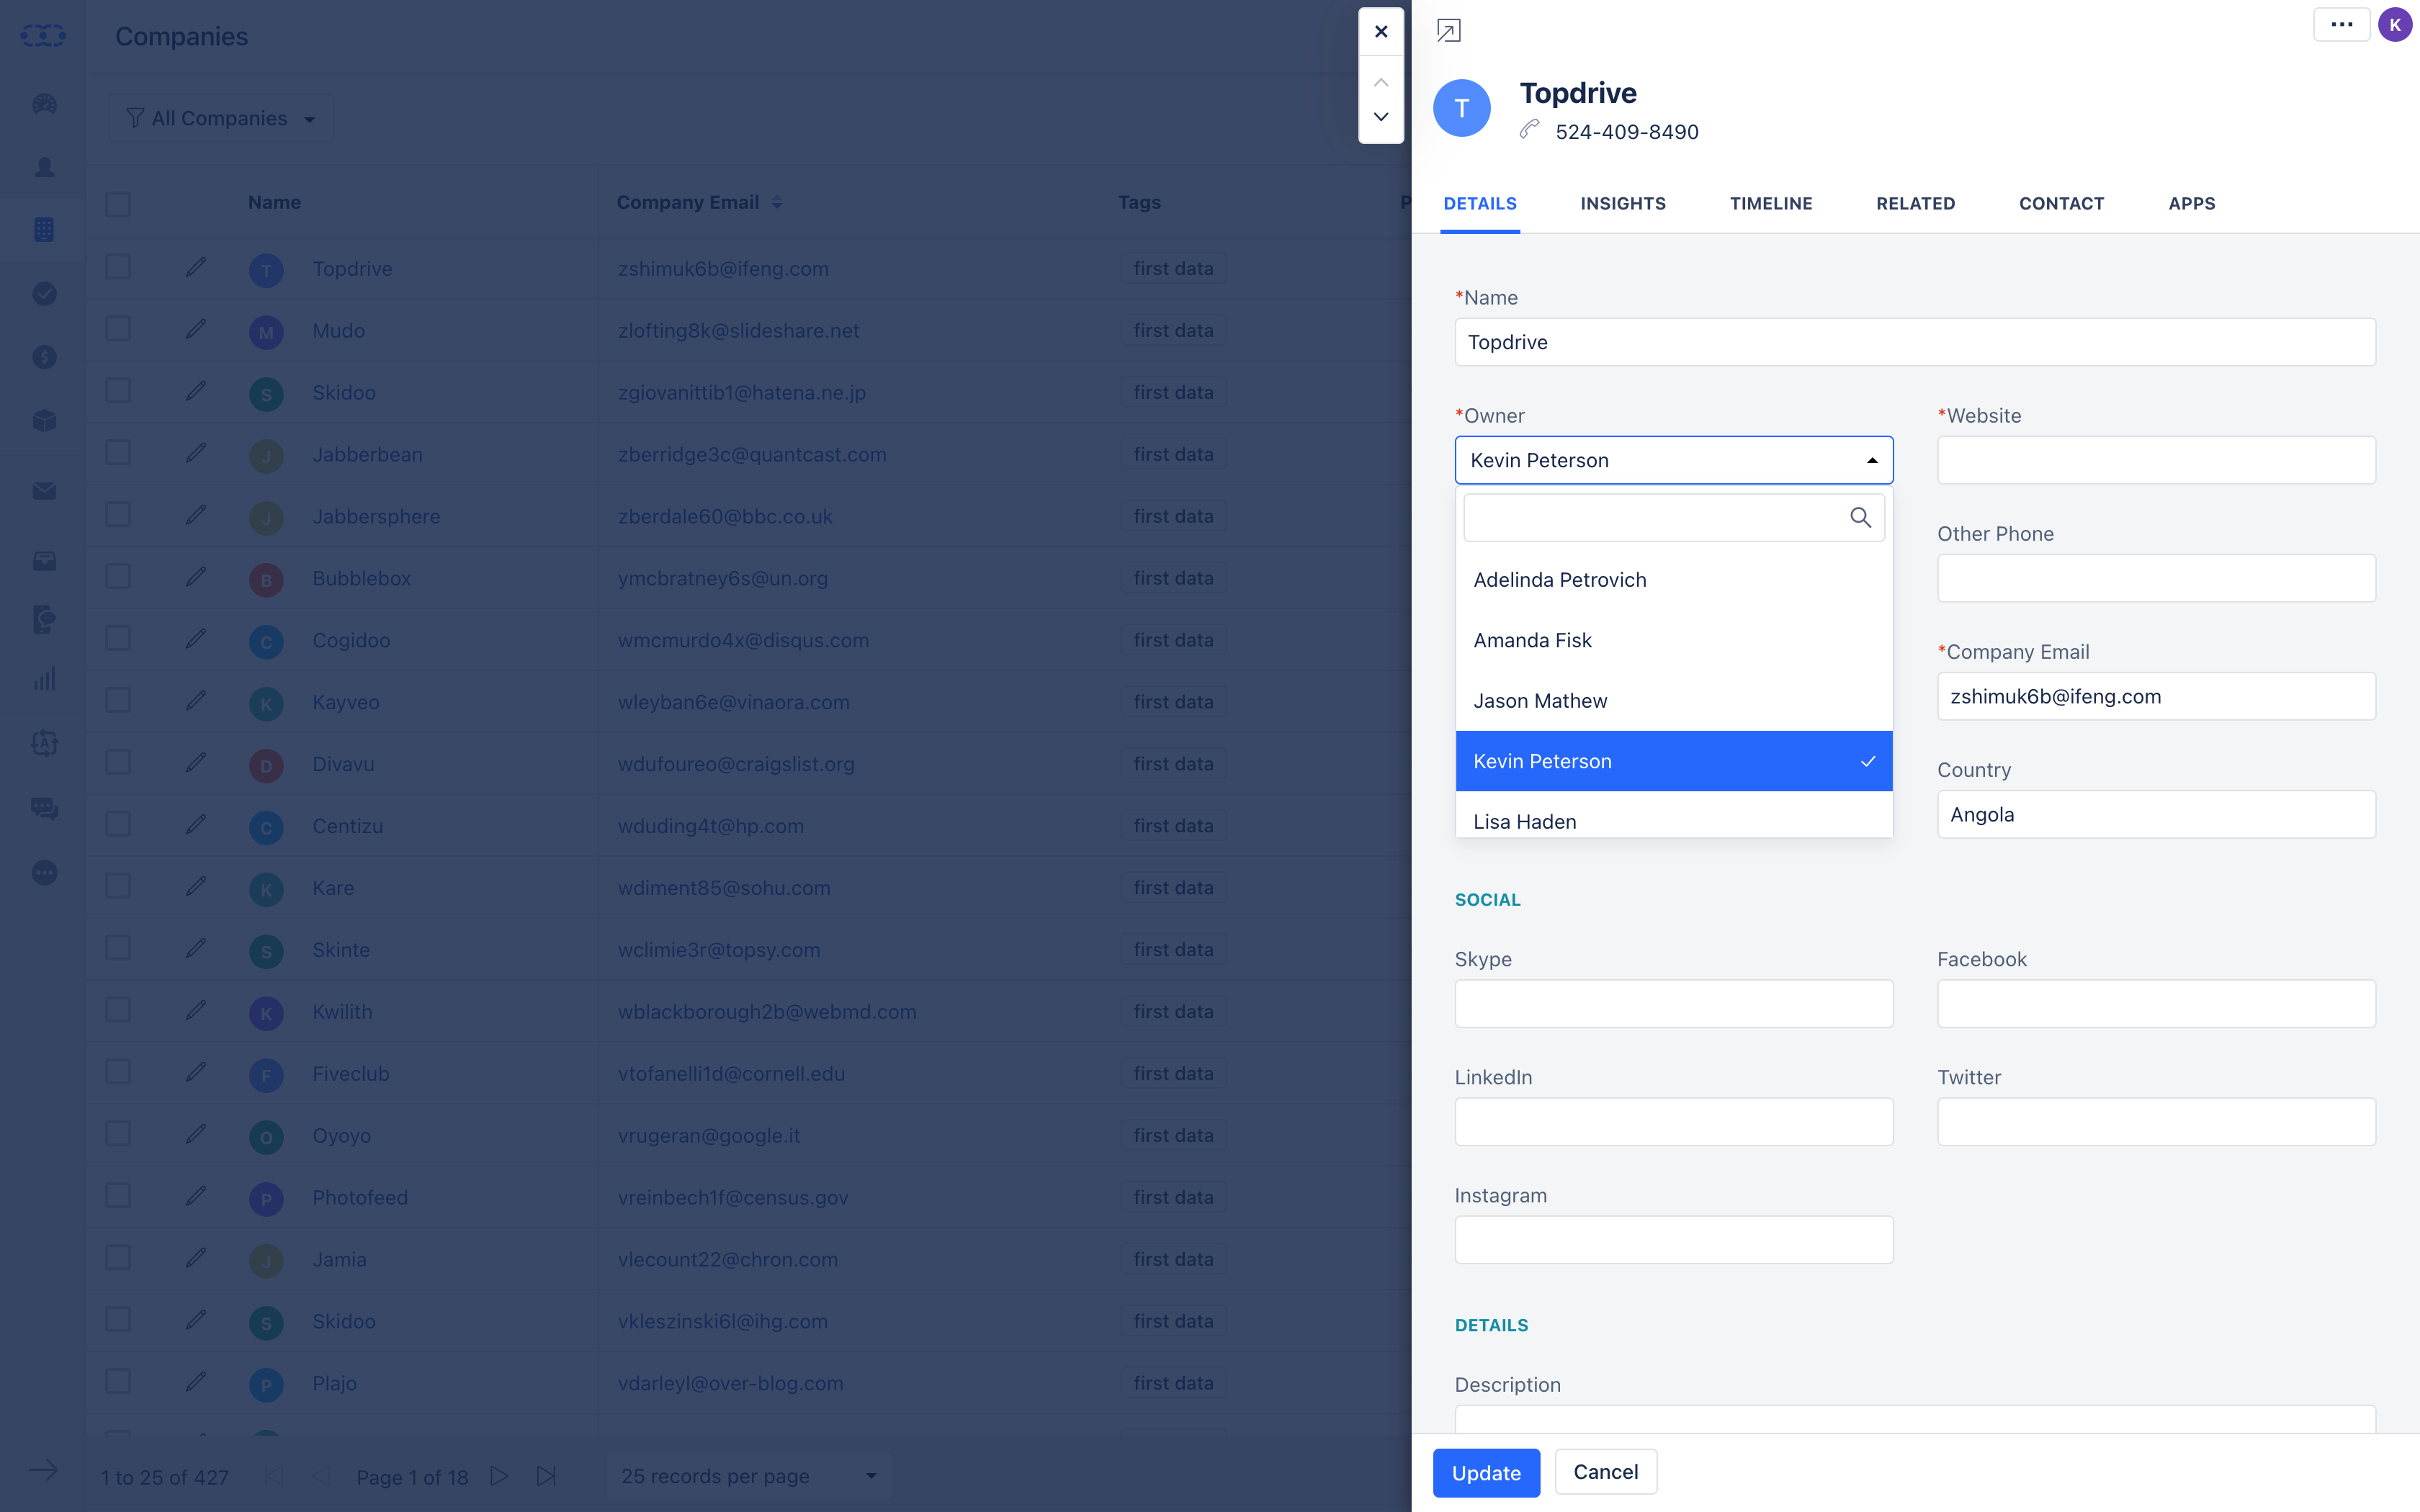Check the Kayveo row checkbox
Viewport: 2420px width, 1512px height.
click(x=118, y=700)
